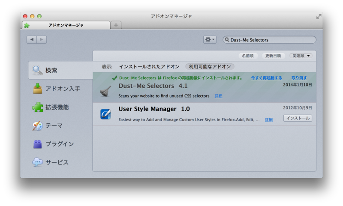Viewport: 343px width, 206px height.
Task: Click the description starting with Easiest way to Add
Action: click(189, 120)
